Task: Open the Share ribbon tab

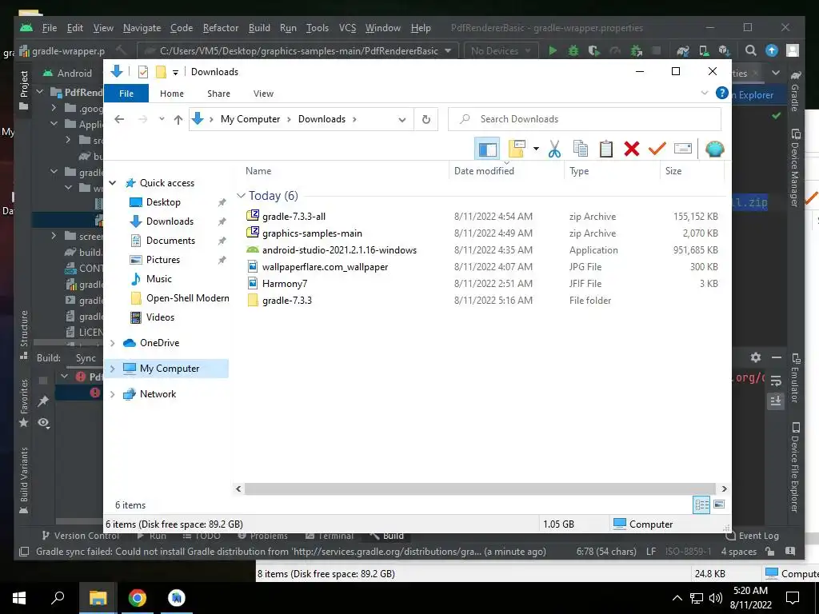Action: pos(218,94)
